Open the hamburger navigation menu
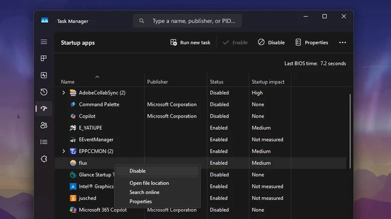Image resolution: width=391 pixels, height=219 pixels. click(44, 42)
